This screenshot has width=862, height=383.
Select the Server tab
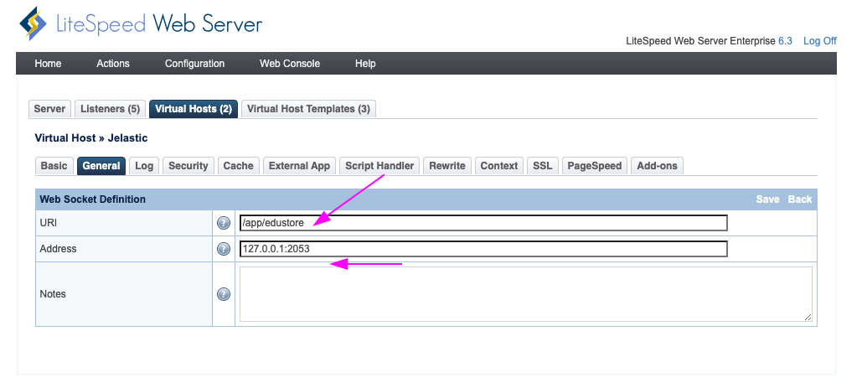(49, 109)
